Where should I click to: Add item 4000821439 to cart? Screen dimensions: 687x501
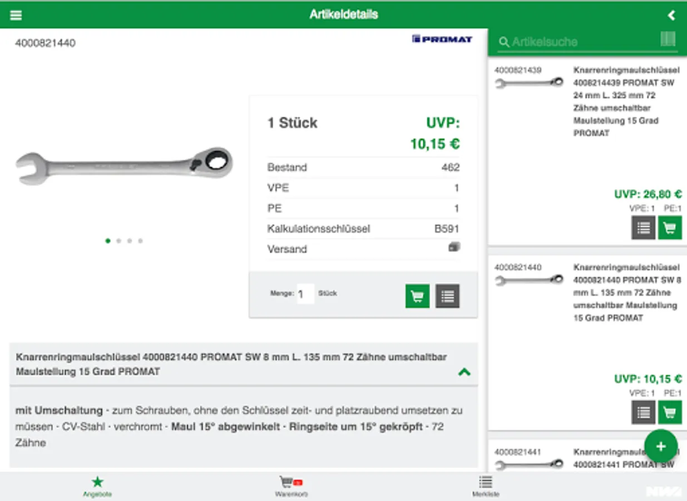[x=670, y=228]
